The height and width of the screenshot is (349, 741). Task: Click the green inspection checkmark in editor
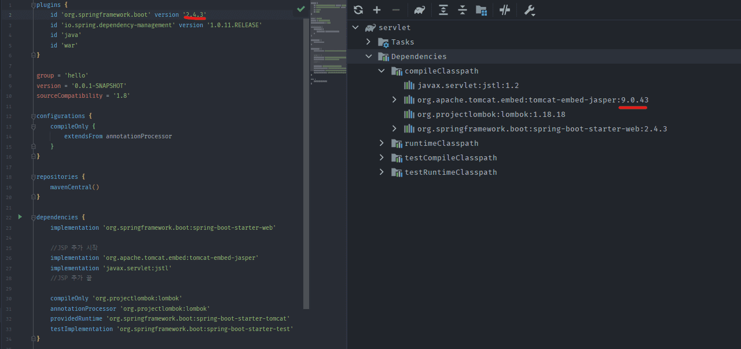pos(300,9)
